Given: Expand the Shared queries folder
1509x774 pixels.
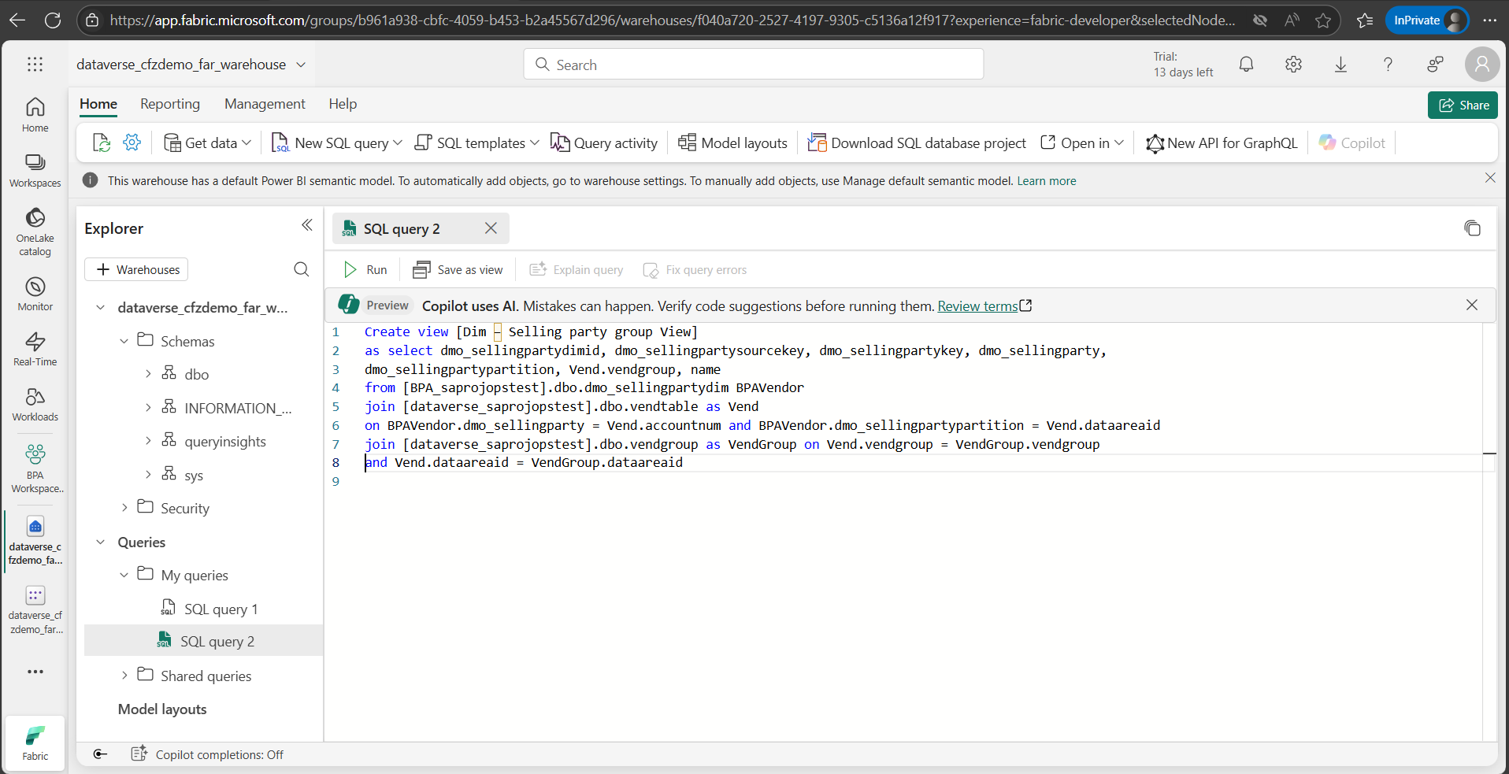Looking at the screenshot, I should [x=124, y=676].
